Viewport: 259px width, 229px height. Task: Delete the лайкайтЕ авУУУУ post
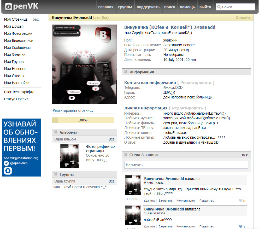(x=149, y=227)
